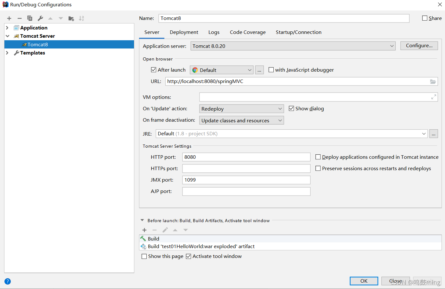Click the empty AJP port field
The width and height of the screenshot is (445, 289).
coord(246,191)
